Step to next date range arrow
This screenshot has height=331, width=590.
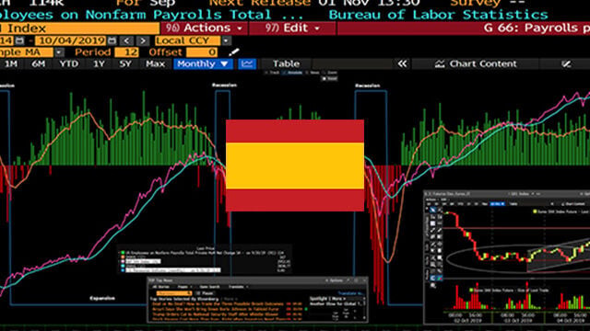click(x=143, y=40)
